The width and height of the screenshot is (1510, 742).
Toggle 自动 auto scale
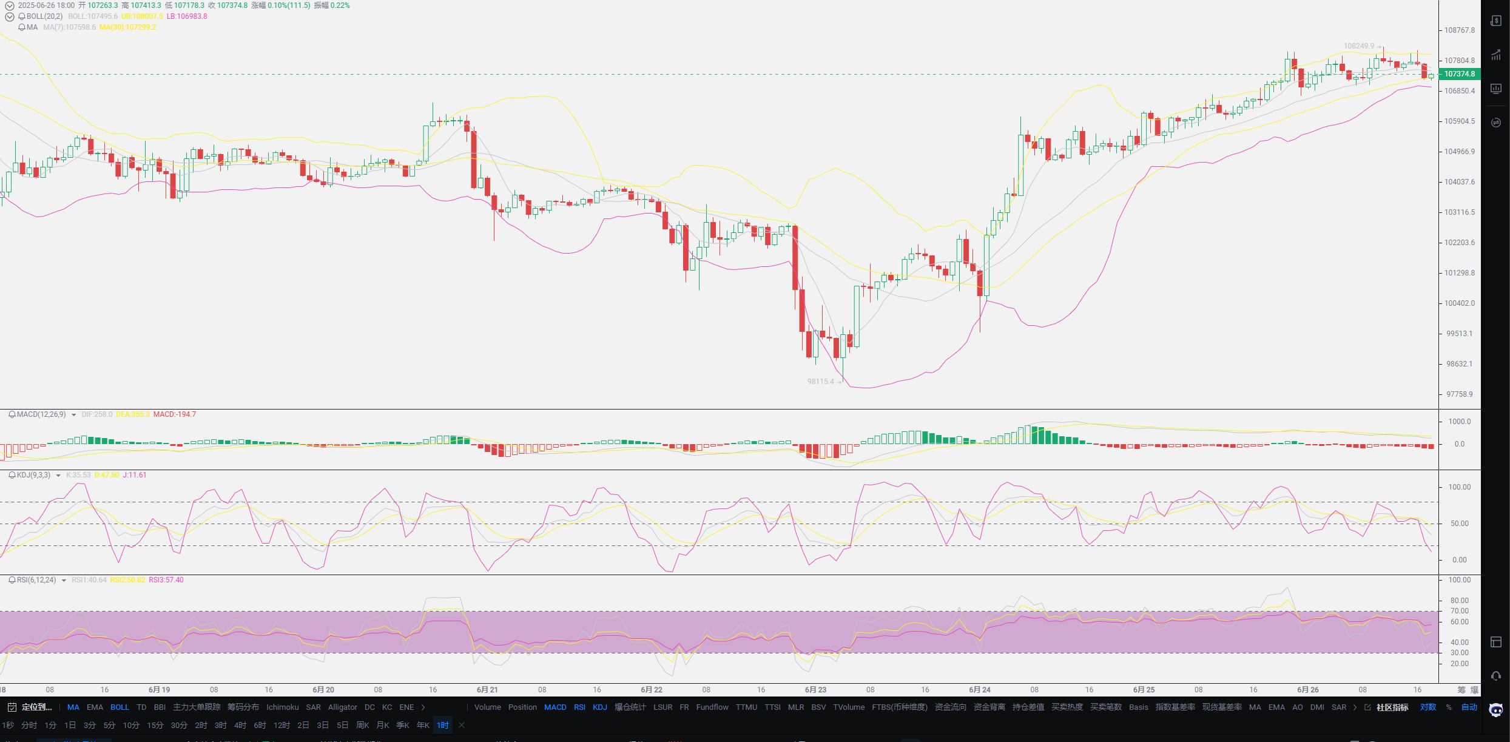(x=1469, y=707)
